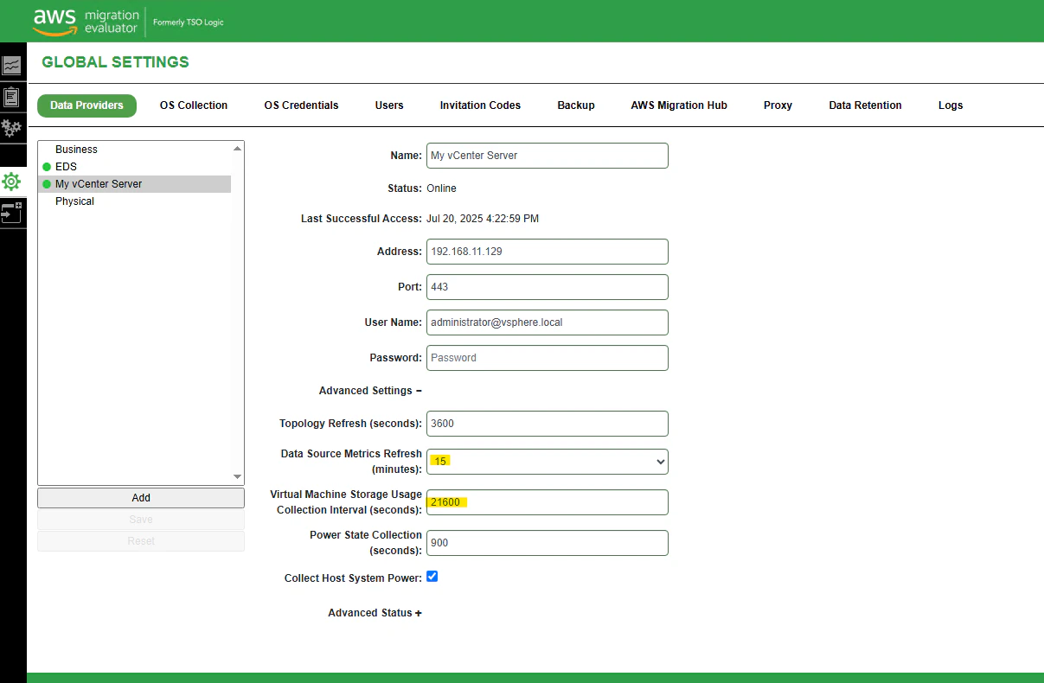Toggle Collect Host System Power checkbox
Screen dimensions: 1044x683
pyautogui.click(x=432, y=577)
